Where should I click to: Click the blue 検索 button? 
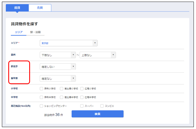pos(97,114)
